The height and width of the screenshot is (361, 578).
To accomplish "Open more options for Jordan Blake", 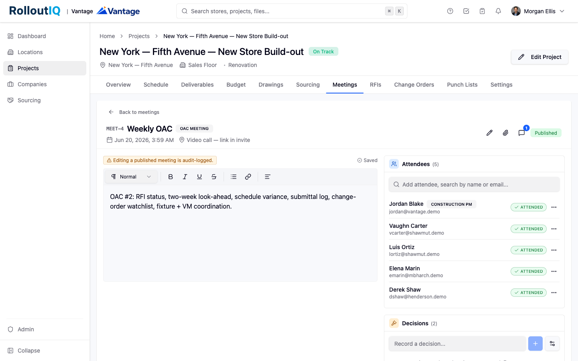I will pyautogui.click(x=554, y=207).
